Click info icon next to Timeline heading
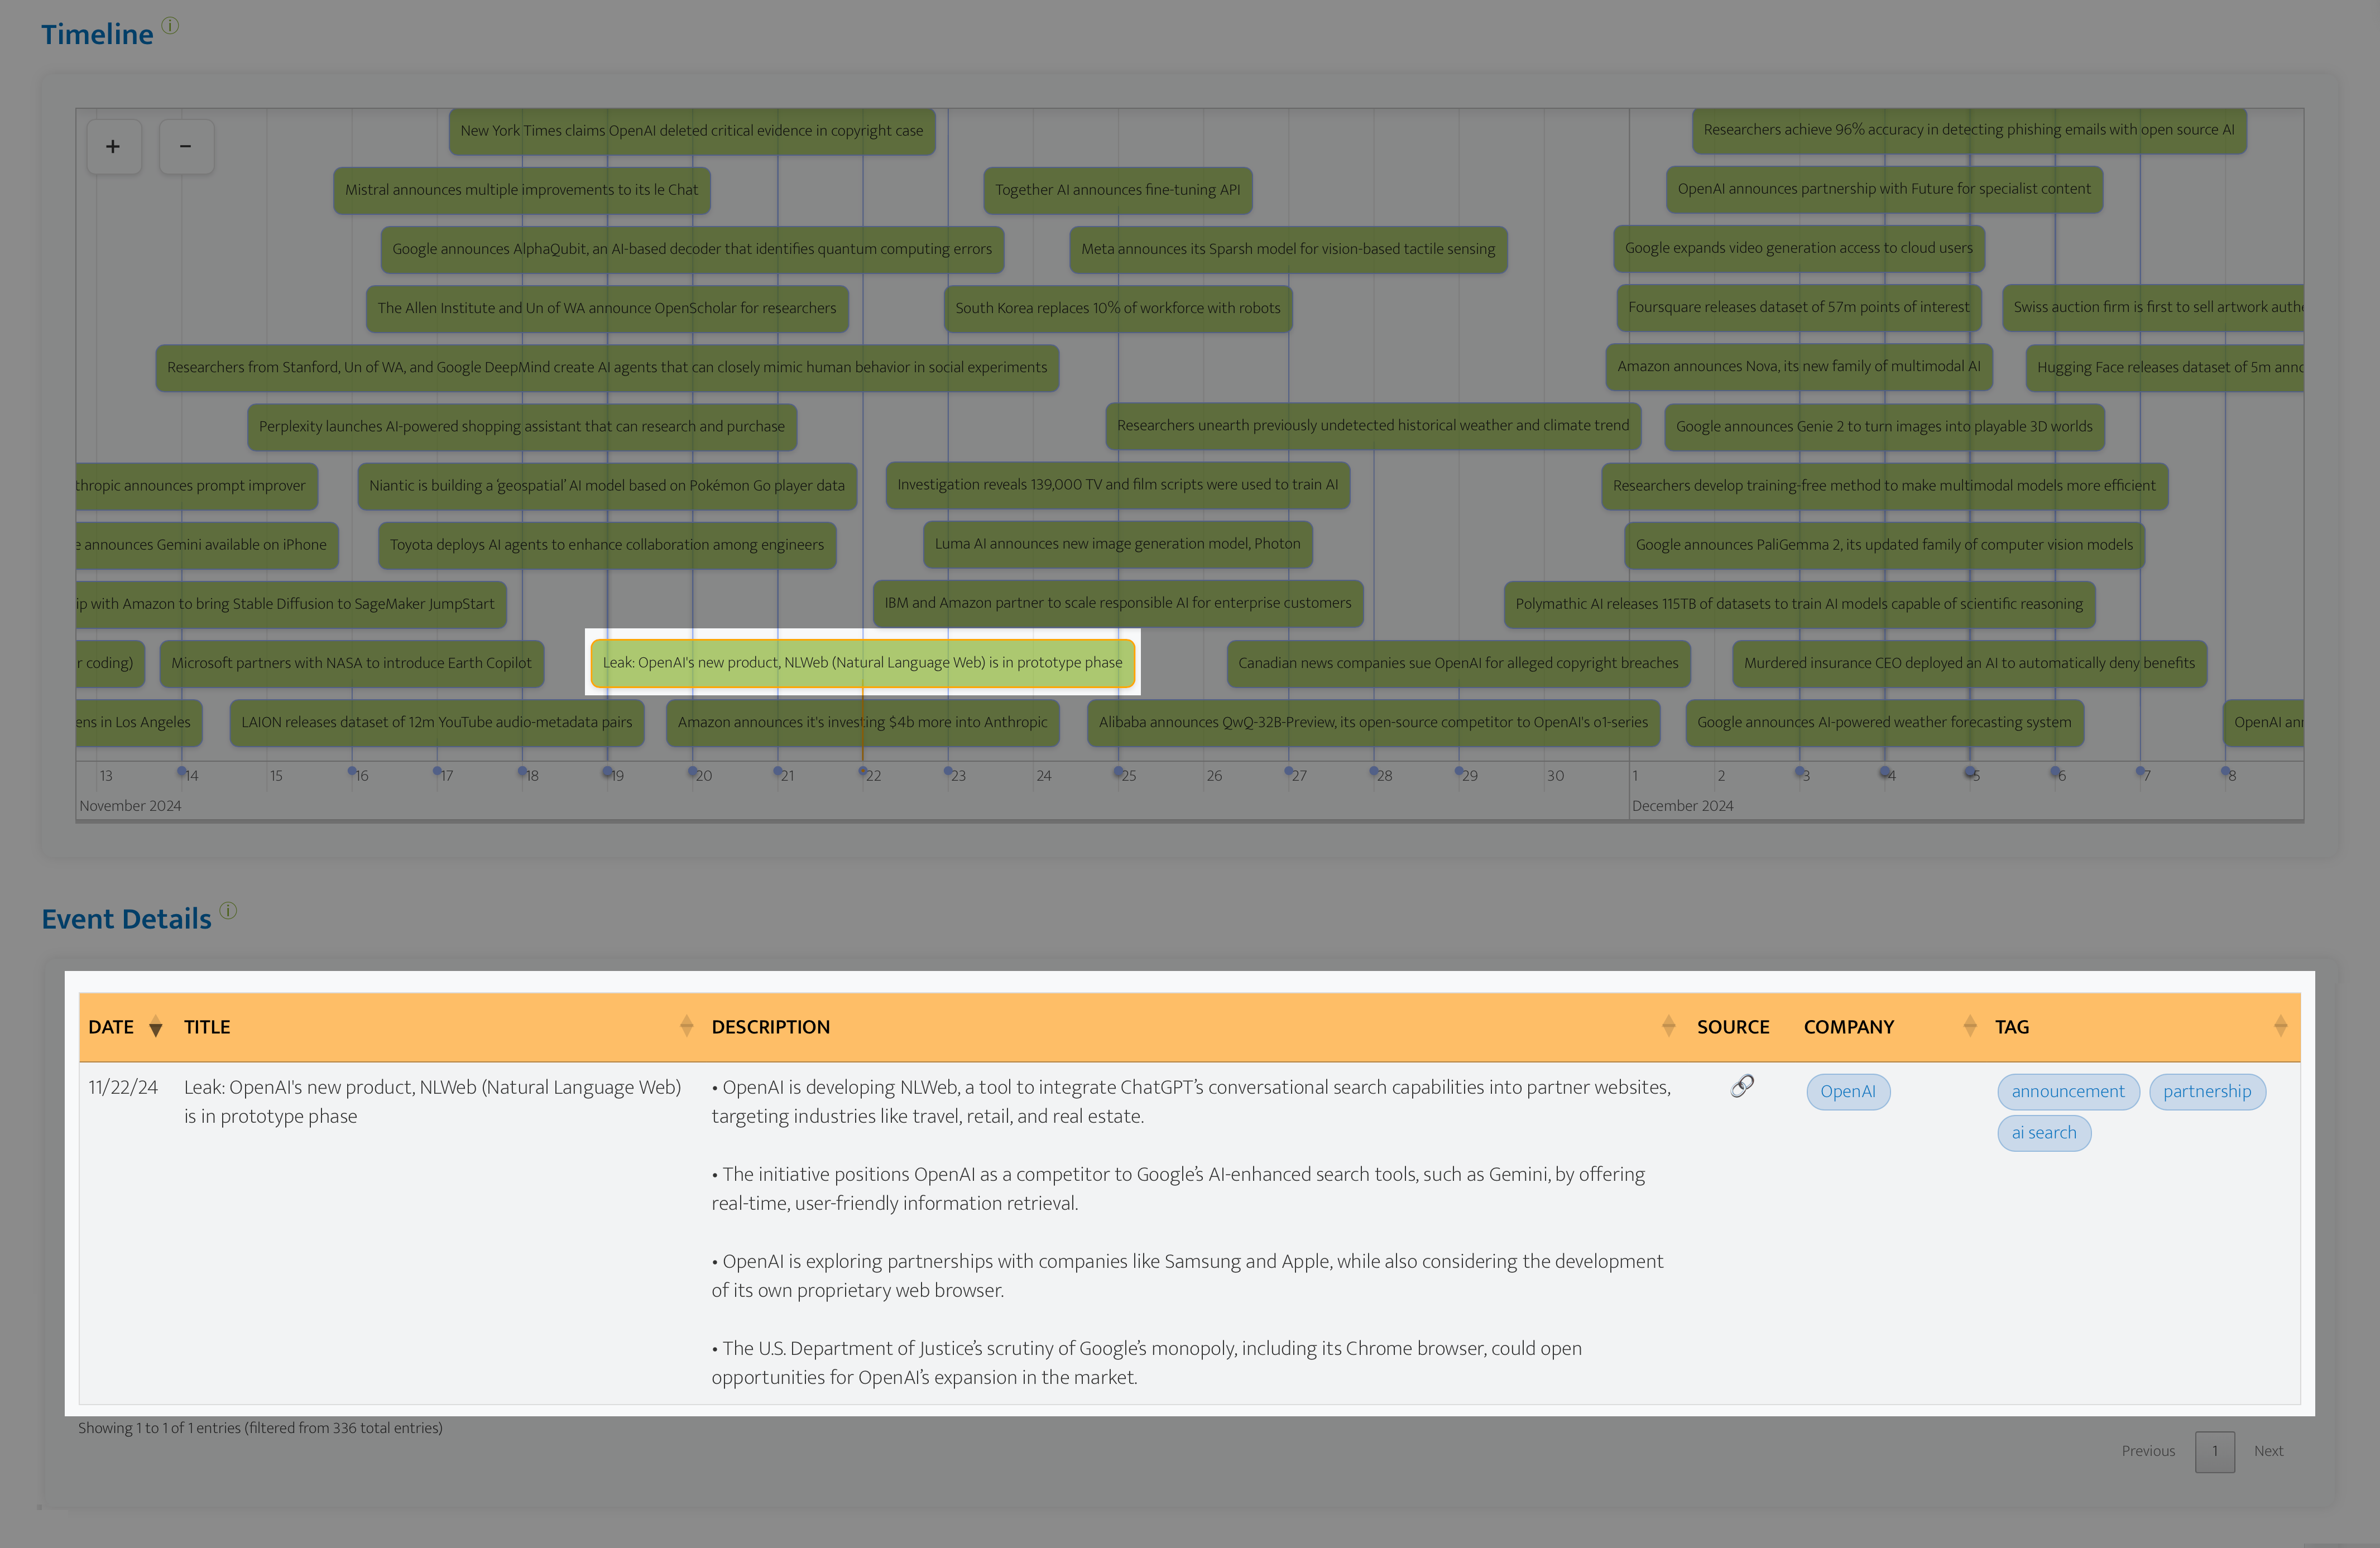 tap(170, 26)
